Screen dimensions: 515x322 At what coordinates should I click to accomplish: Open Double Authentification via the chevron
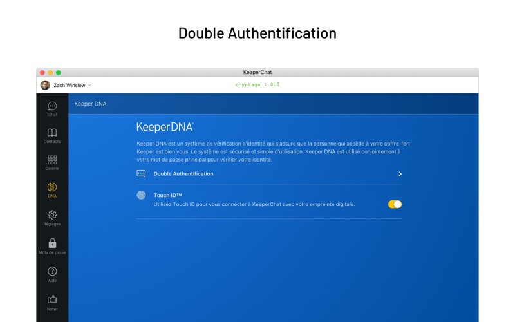click(x=400, y=174)
